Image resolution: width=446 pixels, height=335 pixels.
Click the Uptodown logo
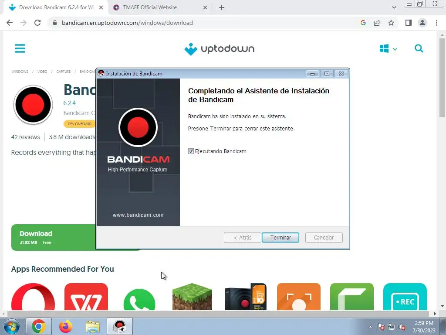pyautogui.click(x=220, y=49)
